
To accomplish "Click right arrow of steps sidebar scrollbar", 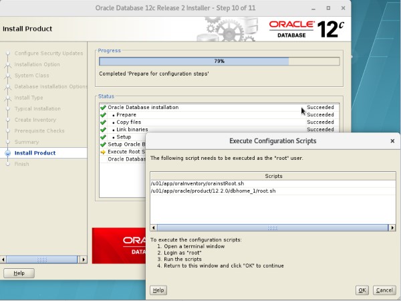I will pos(84,260).
